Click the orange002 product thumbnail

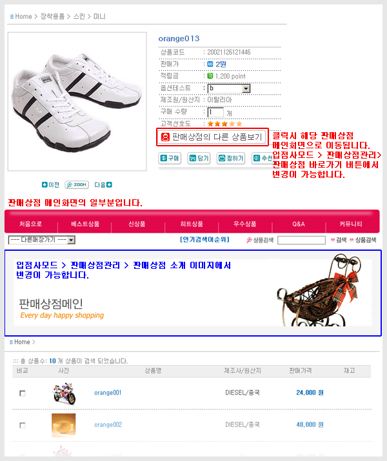[63, 424]
